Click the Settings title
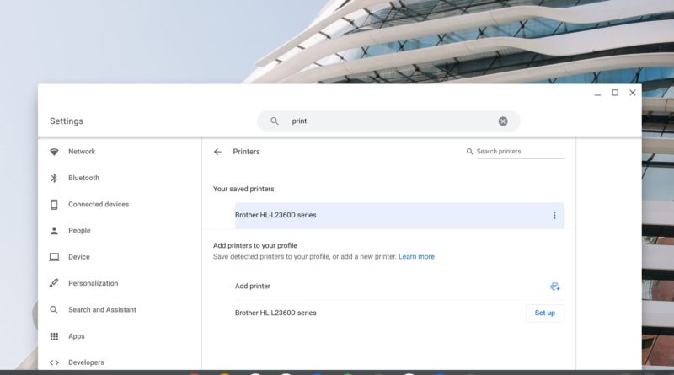 [67, 121]
